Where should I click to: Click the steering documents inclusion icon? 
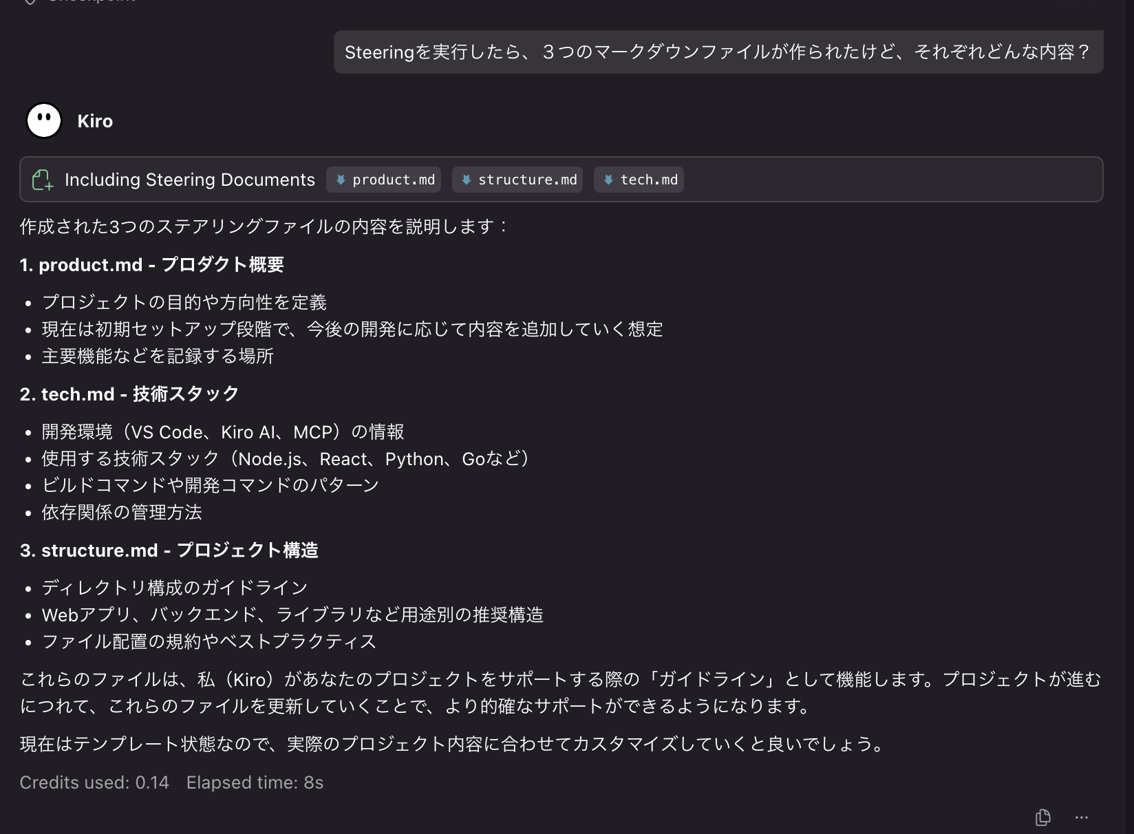tap(42, 179)
